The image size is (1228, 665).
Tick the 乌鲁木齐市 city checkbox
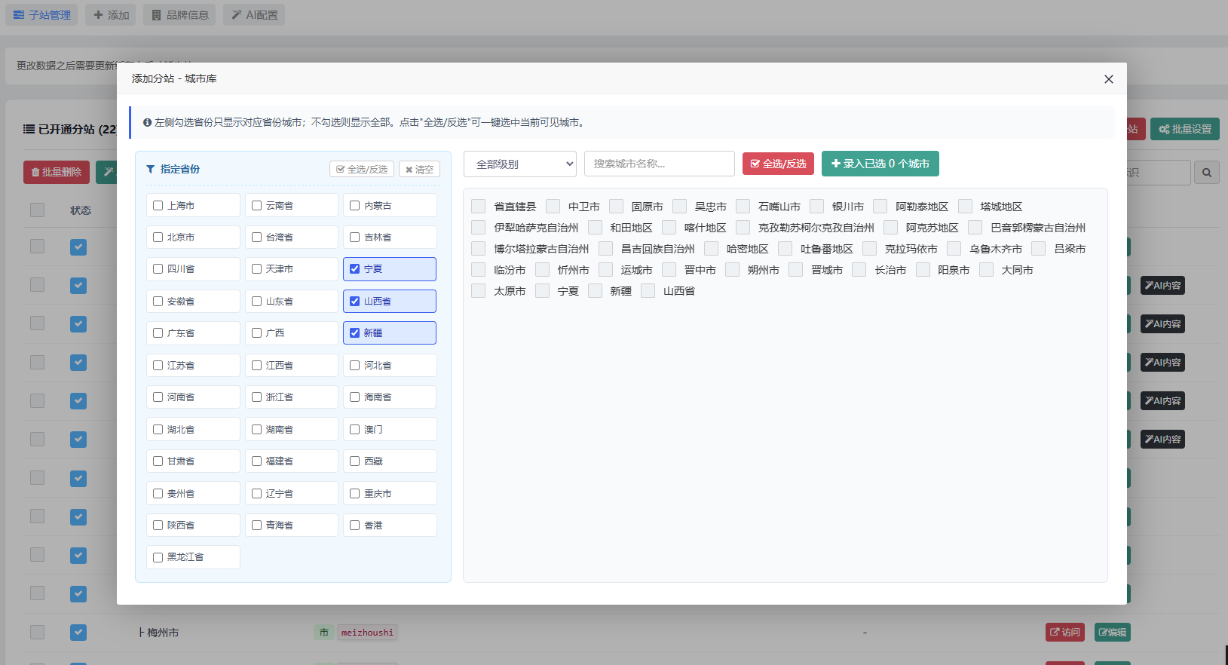(954, 249)
